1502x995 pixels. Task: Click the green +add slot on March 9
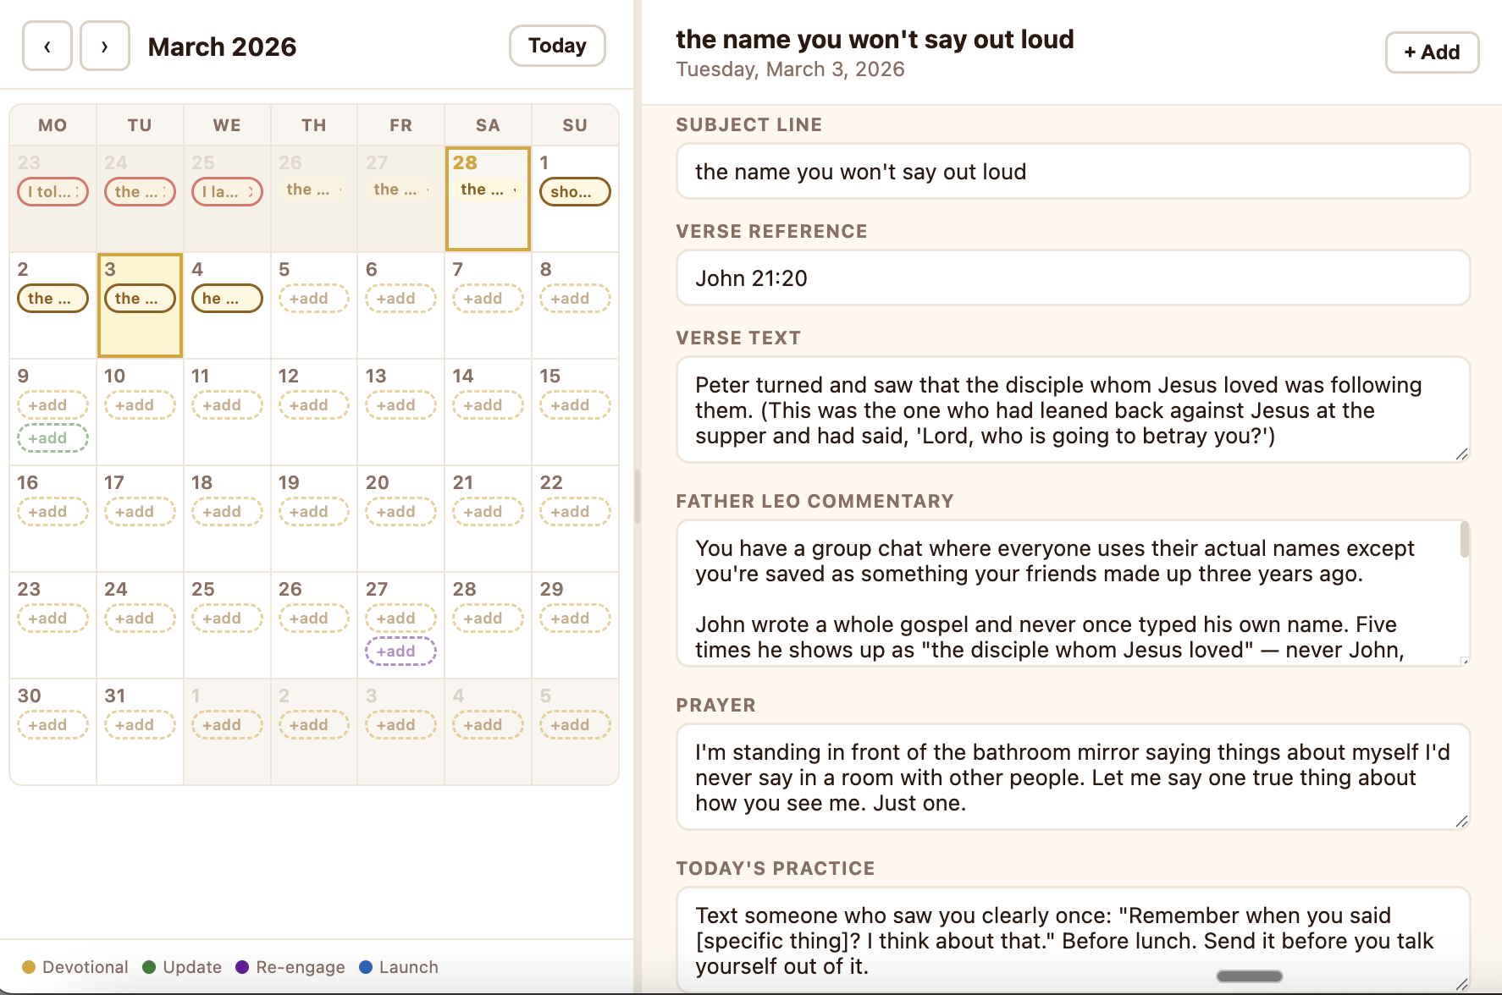pos(52,437)
